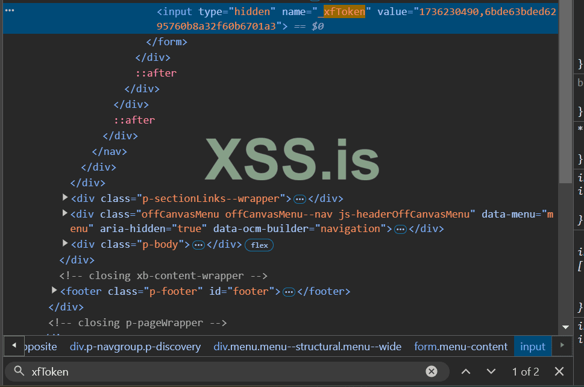Click the scrollbar down arrow
Viewport: 584px width, 387px height.
click(565, 327)
